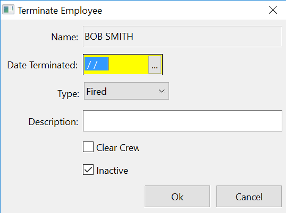Click the Inactive label text
Screen dimensions: 286x213
click(x=112, y=171)
